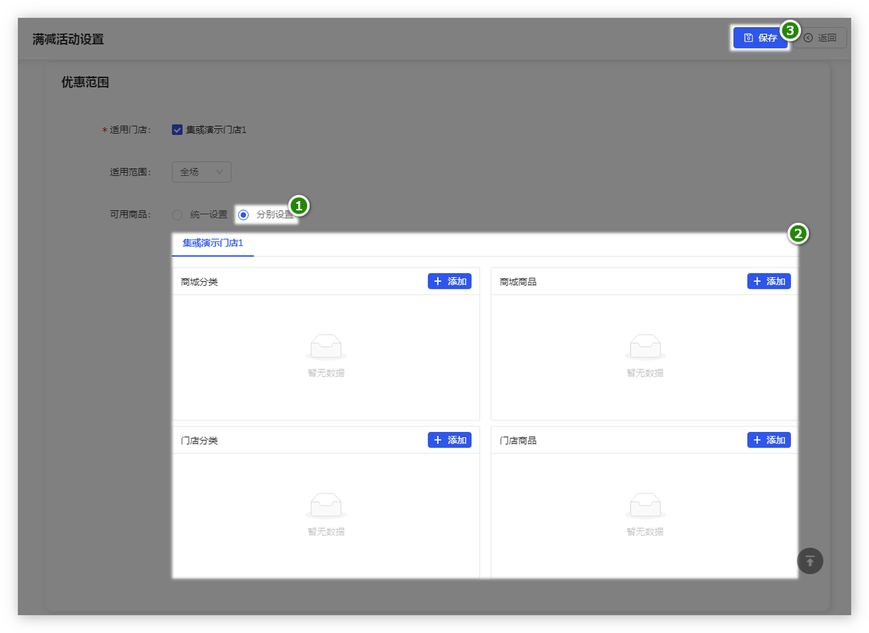Click the empty-data icon in 商城商品

click(645, 347)
